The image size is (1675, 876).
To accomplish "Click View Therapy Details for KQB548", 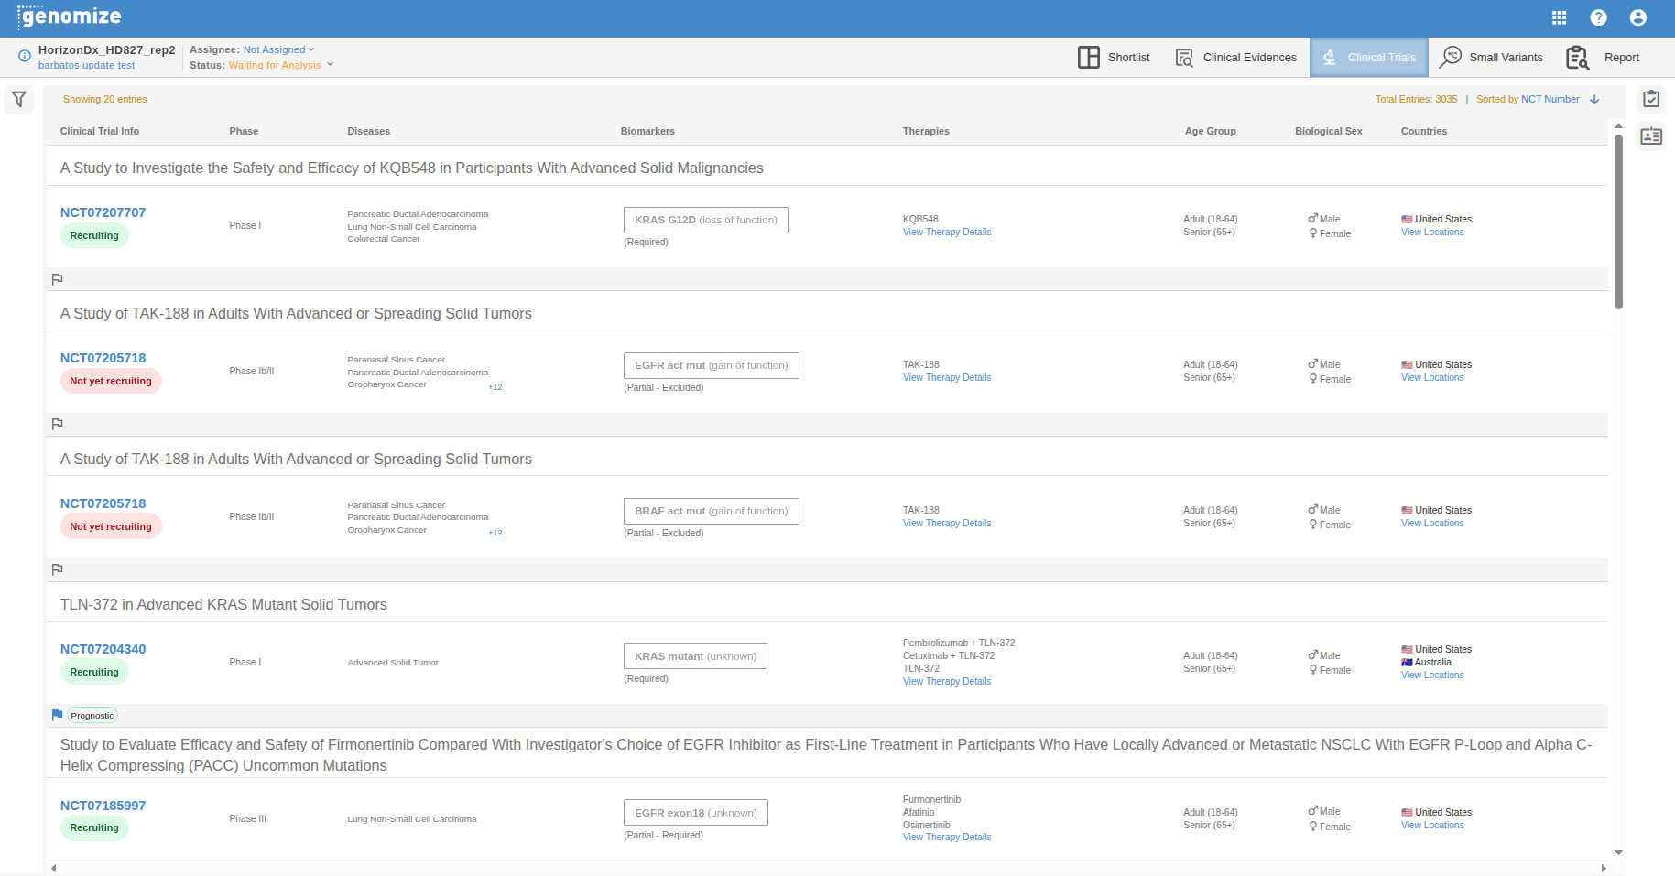I will [x=946, y=233].
